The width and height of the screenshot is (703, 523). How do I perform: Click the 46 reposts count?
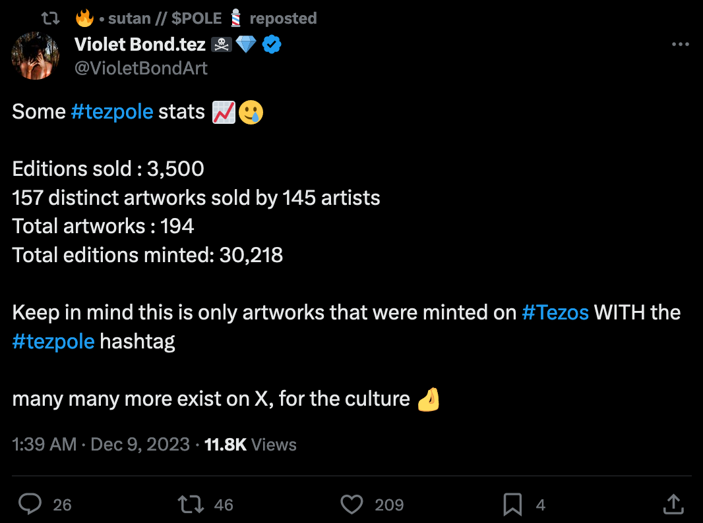click(224, 505)
